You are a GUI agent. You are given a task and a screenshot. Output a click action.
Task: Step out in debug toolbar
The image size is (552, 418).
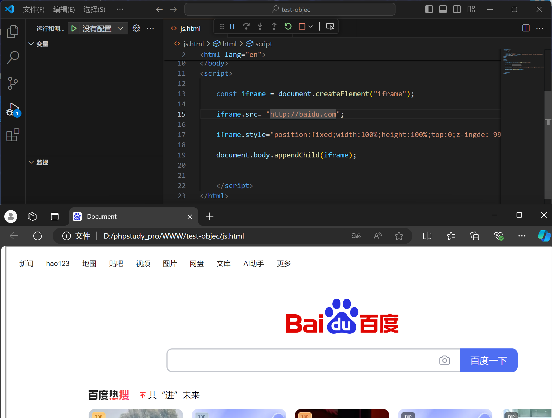click(274, 26)
